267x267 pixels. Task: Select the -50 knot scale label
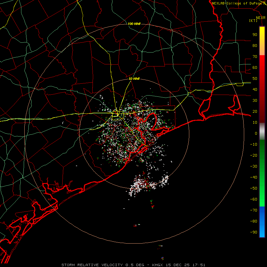[x=254, y=188]
